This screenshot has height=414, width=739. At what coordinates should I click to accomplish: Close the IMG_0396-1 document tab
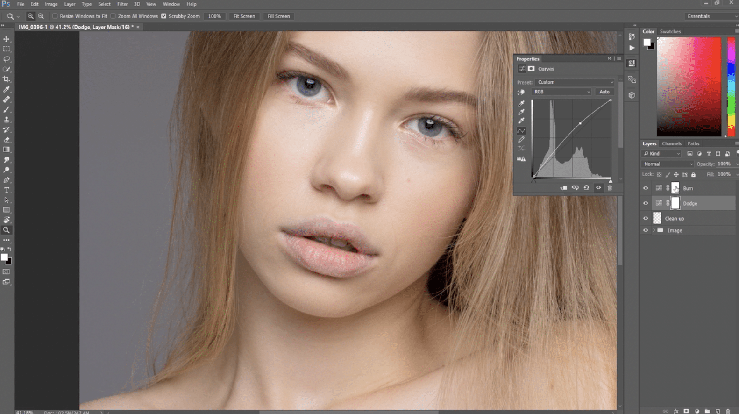(x=138, y=27)
